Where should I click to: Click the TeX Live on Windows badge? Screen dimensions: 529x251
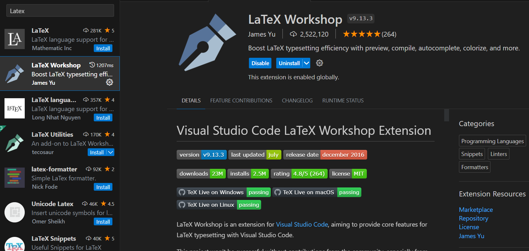coord(224,192)
